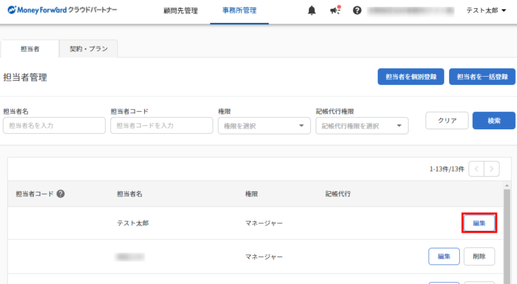This screenshot has height=284, width=517.
Task: Click the クリア button
Action: pos(447,120)
